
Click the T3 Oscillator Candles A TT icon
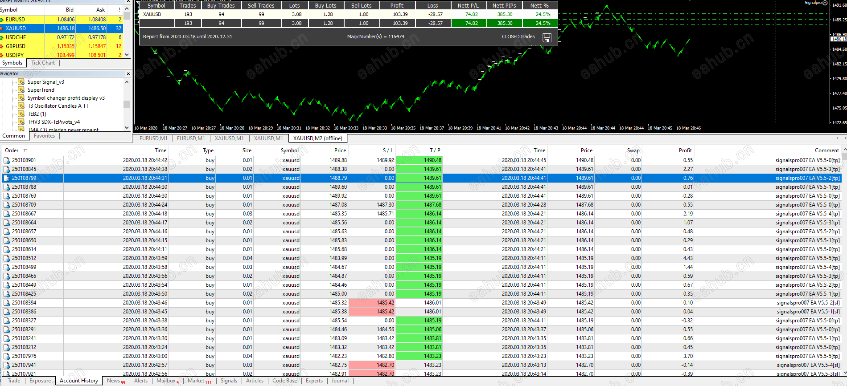click(x=21, y=106)
